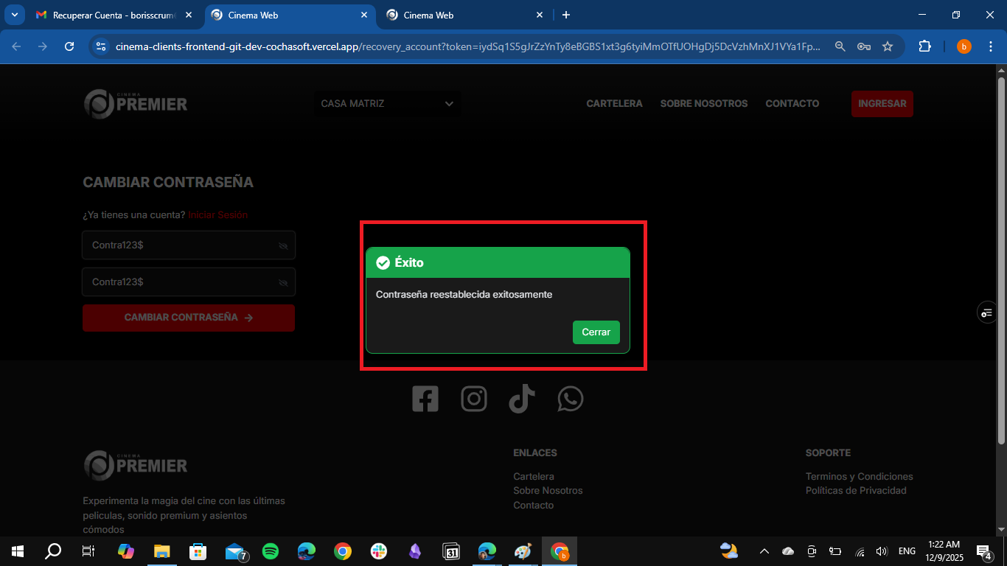Screen dimensions: 1007x566
Task: Open the Instagram social icon
Action: (473, 399)
